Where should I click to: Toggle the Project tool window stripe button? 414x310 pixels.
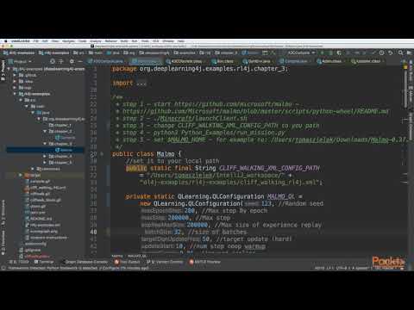3,71
